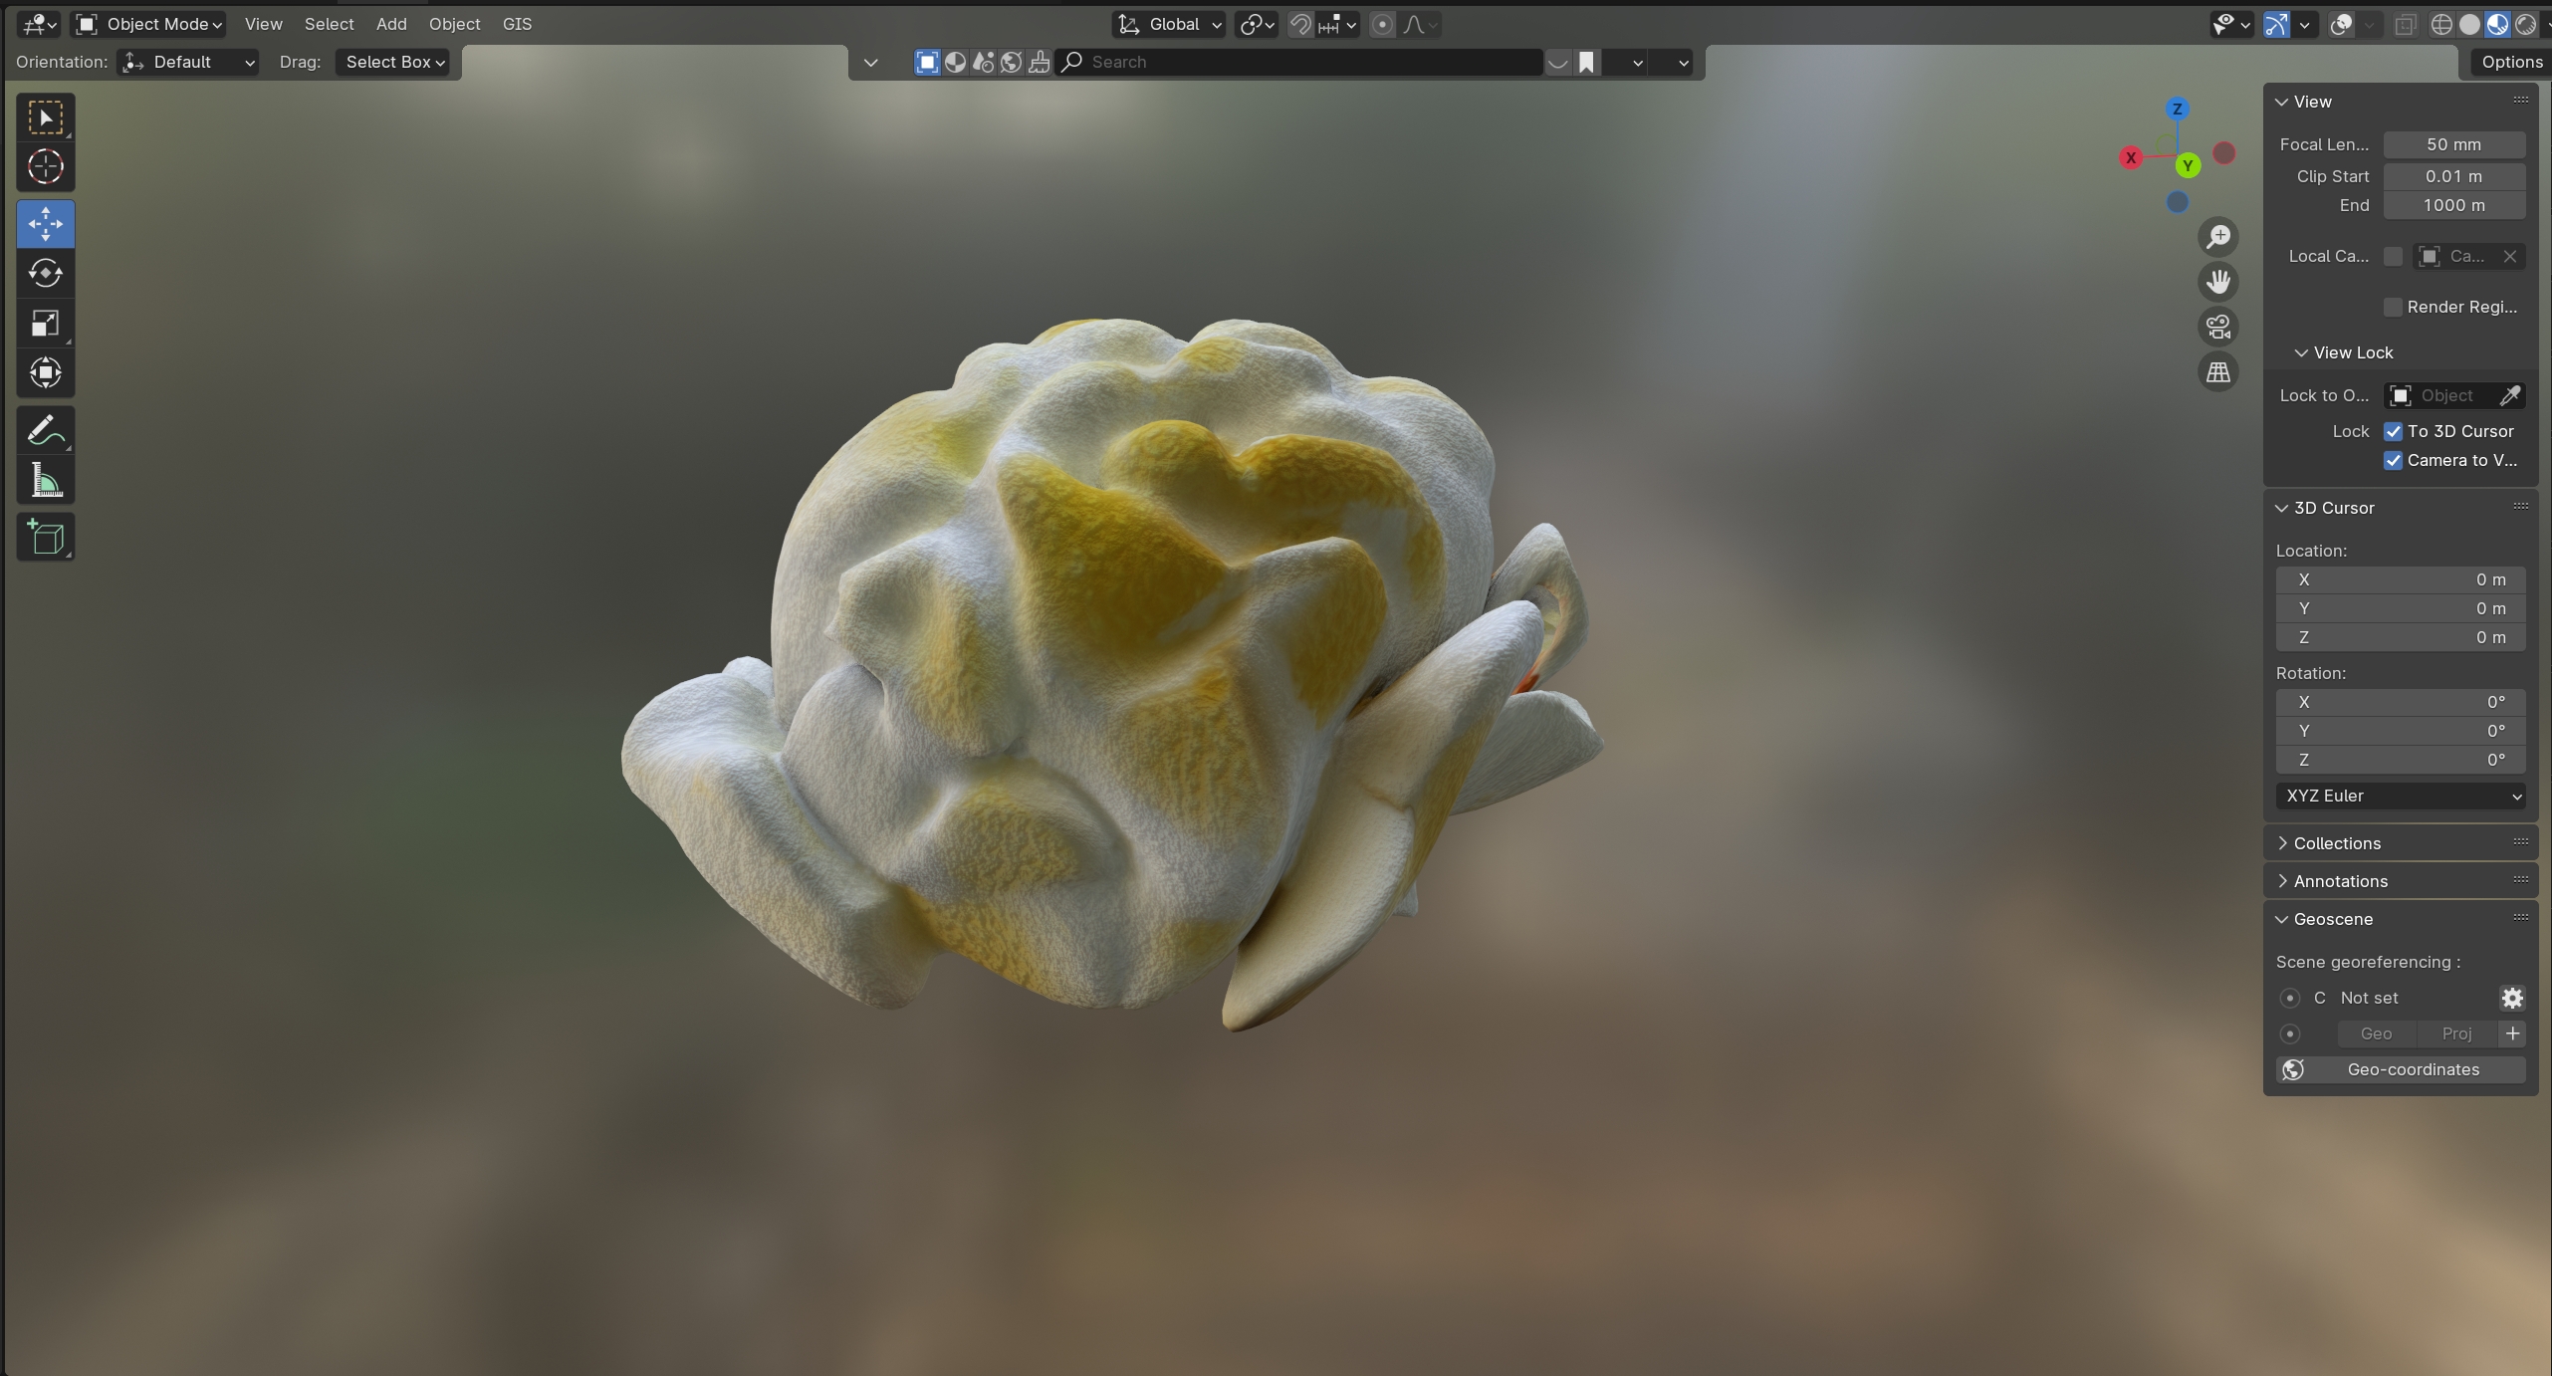
Task: Switch to orthographic view with the grid icon
Action: [2217, 372]
